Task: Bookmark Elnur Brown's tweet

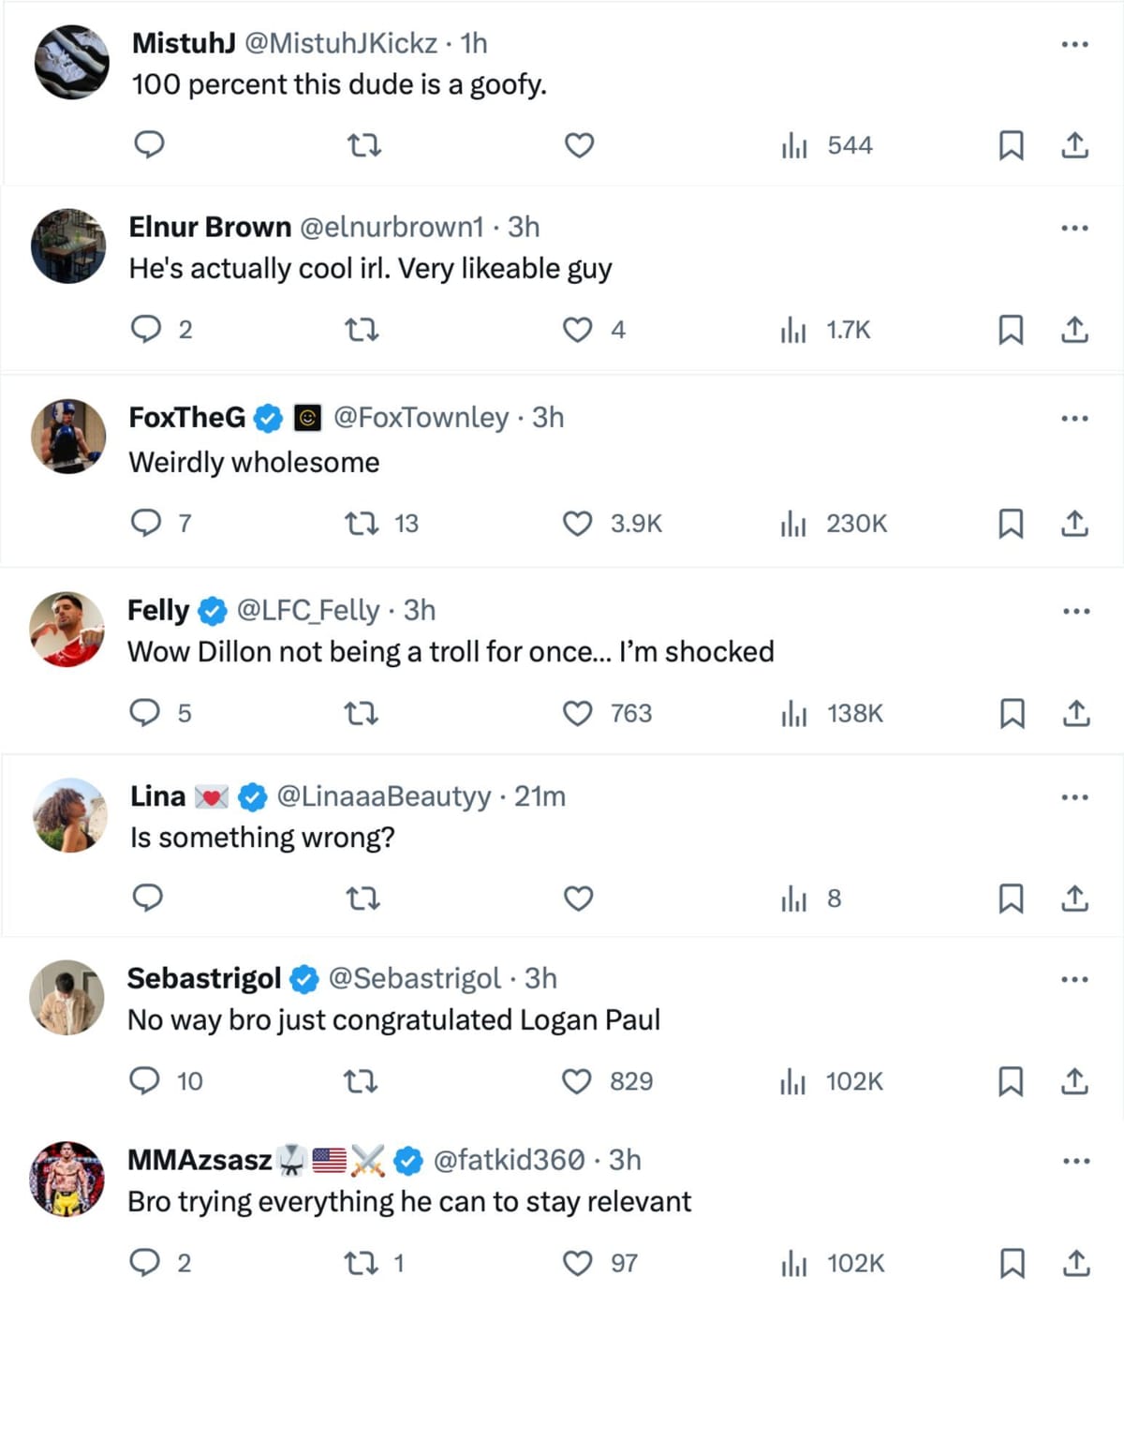Action: pos(1012,329)
